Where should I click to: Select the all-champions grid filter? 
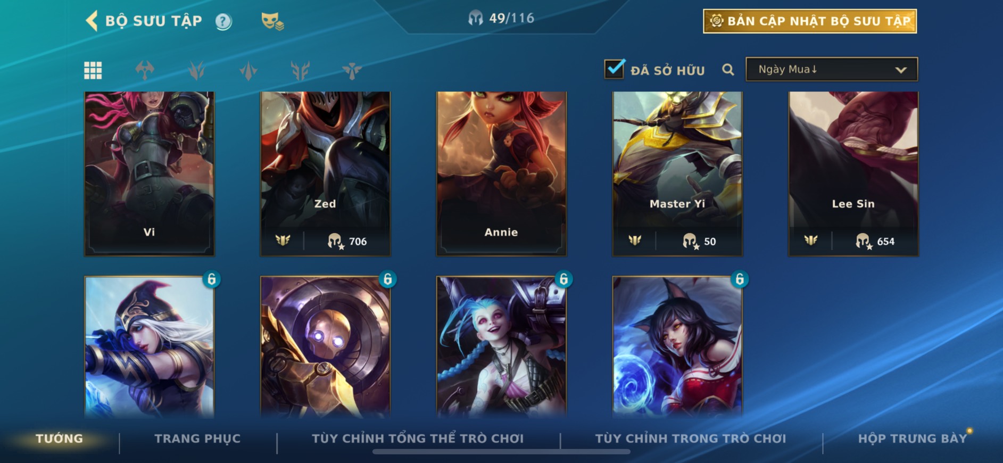[93, 70]
